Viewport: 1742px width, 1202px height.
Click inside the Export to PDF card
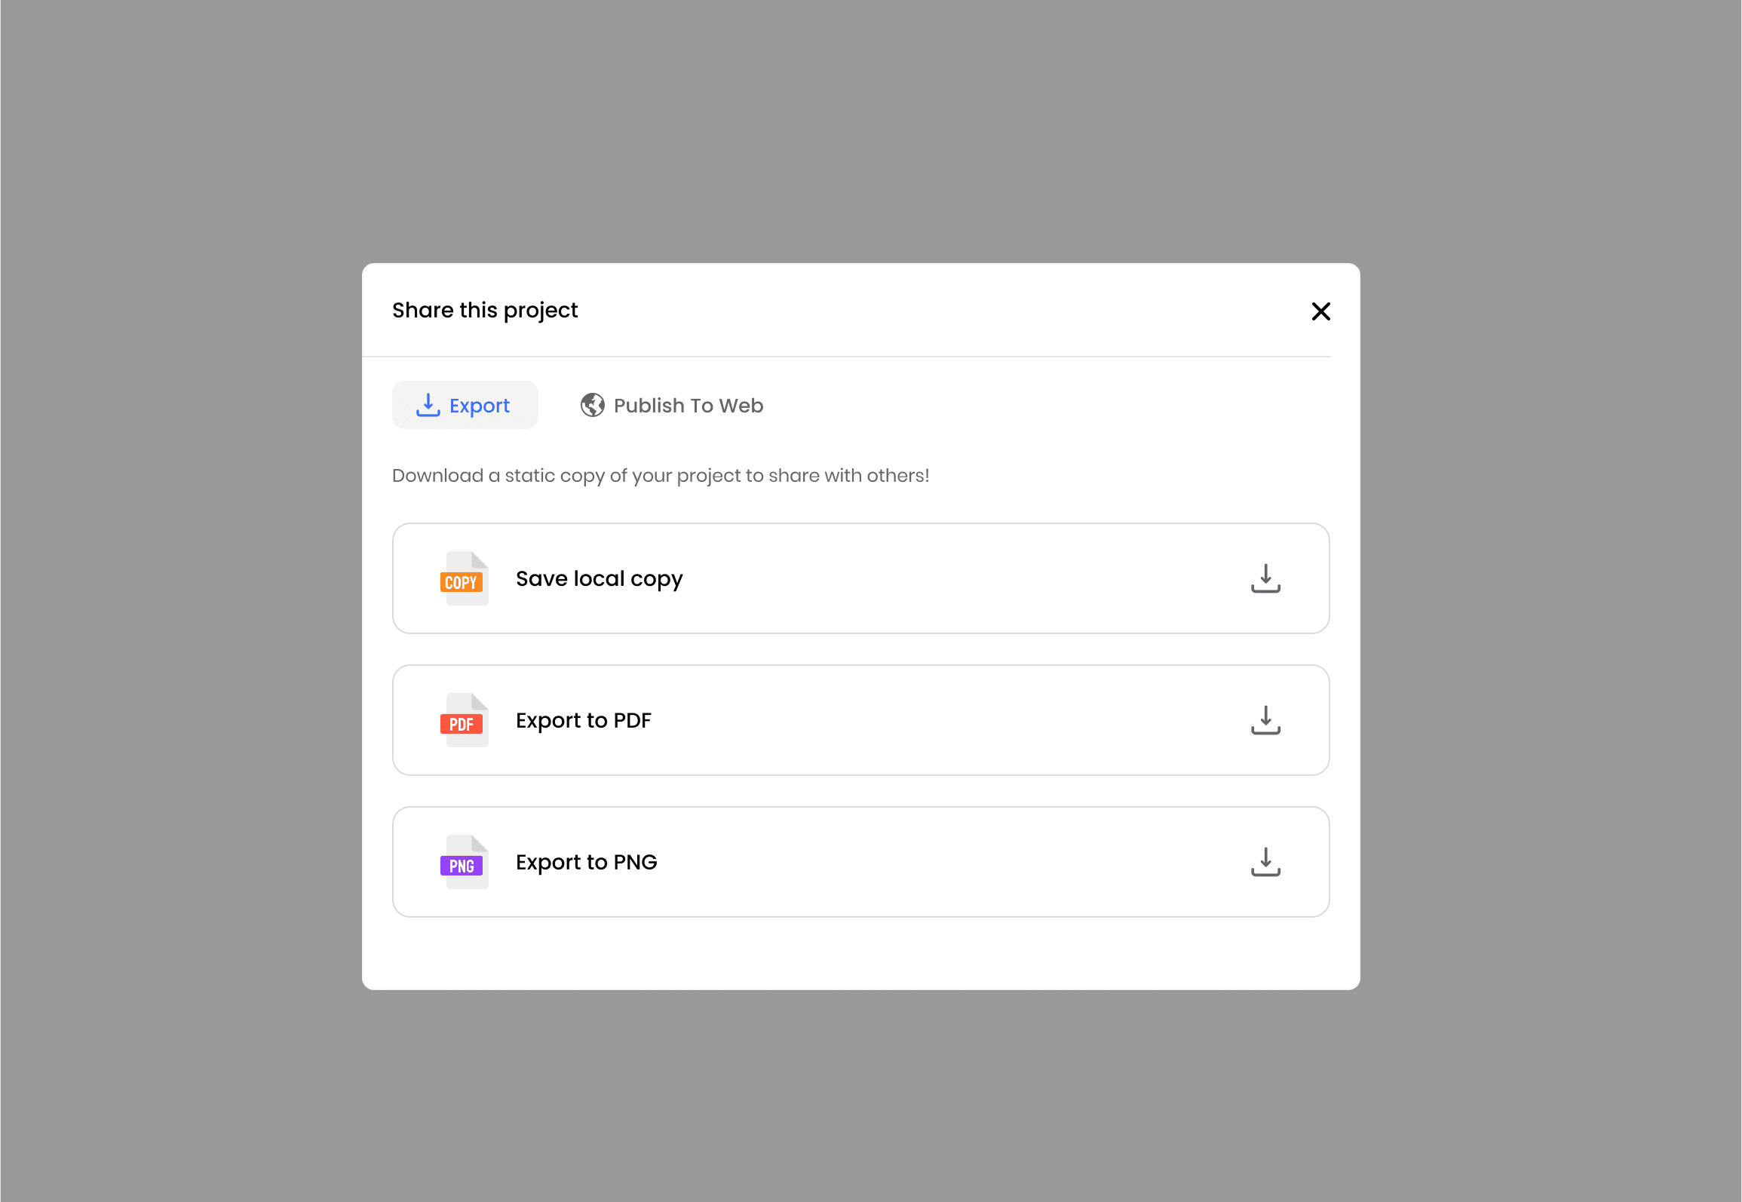click(x=860, y=720)
